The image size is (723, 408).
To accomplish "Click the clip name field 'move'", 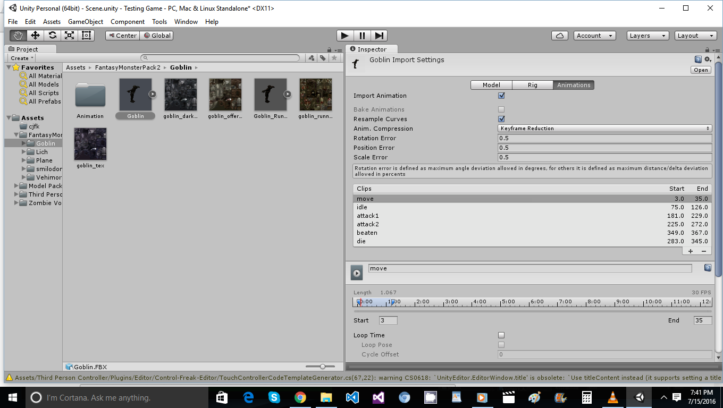I will (x=530, y=268).
